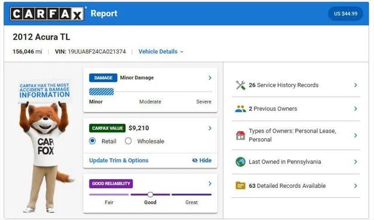Image resolution: width=374 pixels, height=220 pixels.
Task: Expand Types of Owners row arrow
Action: tap(356, 135)
